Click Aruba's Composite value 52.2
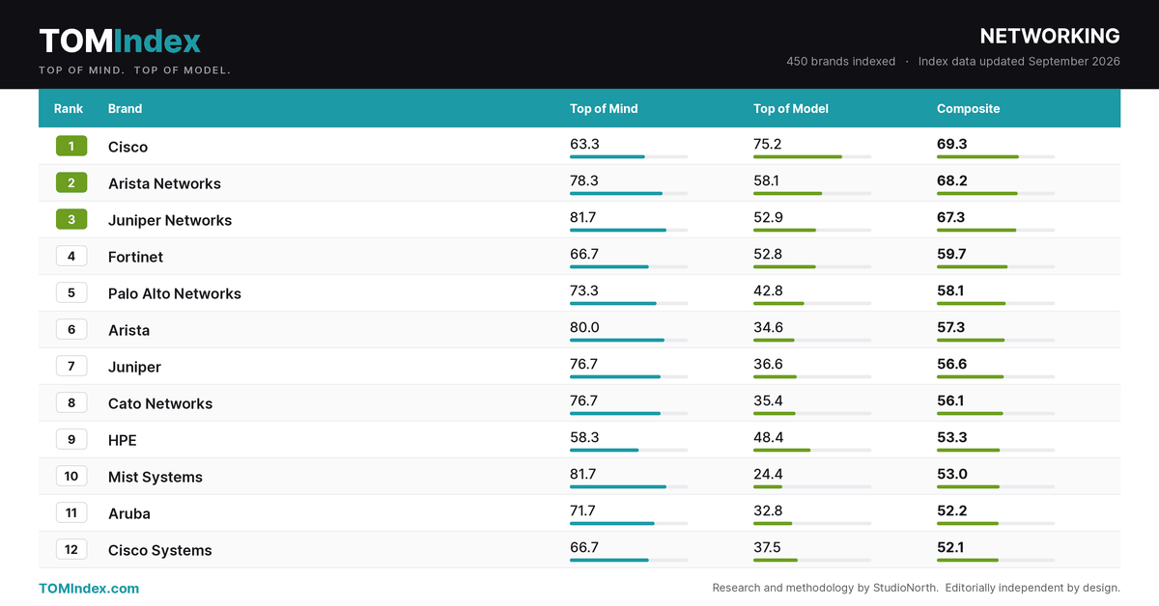Viewport: 1159px width, 606px height. [951, 510]
